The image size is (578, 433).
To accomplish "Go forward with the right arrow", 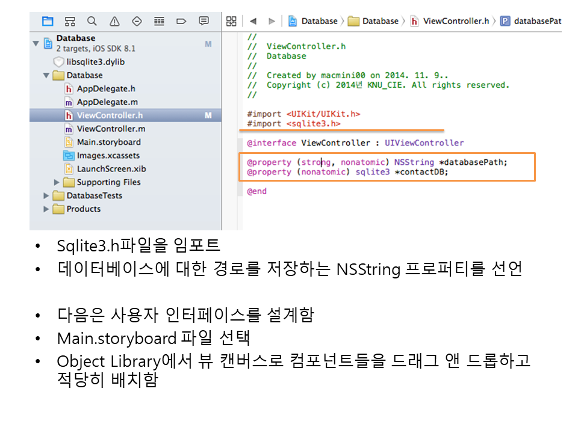I will click(272, 21).
